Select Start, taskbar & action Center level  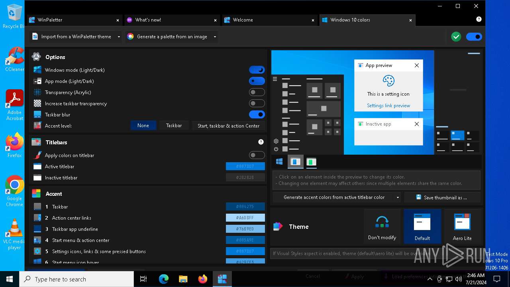click(x=228, y=126)
